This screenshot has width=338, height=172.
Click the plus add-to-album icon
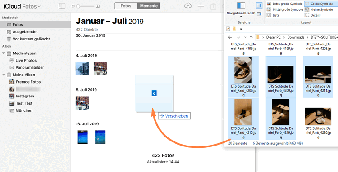[201, 6]
